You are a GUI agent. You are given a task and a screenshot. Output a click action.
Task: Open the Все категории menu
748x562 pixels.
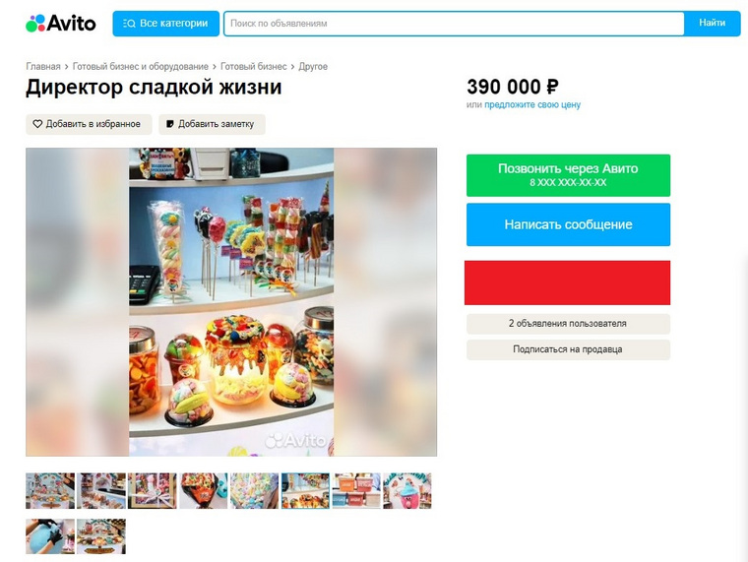click(166, 24)
